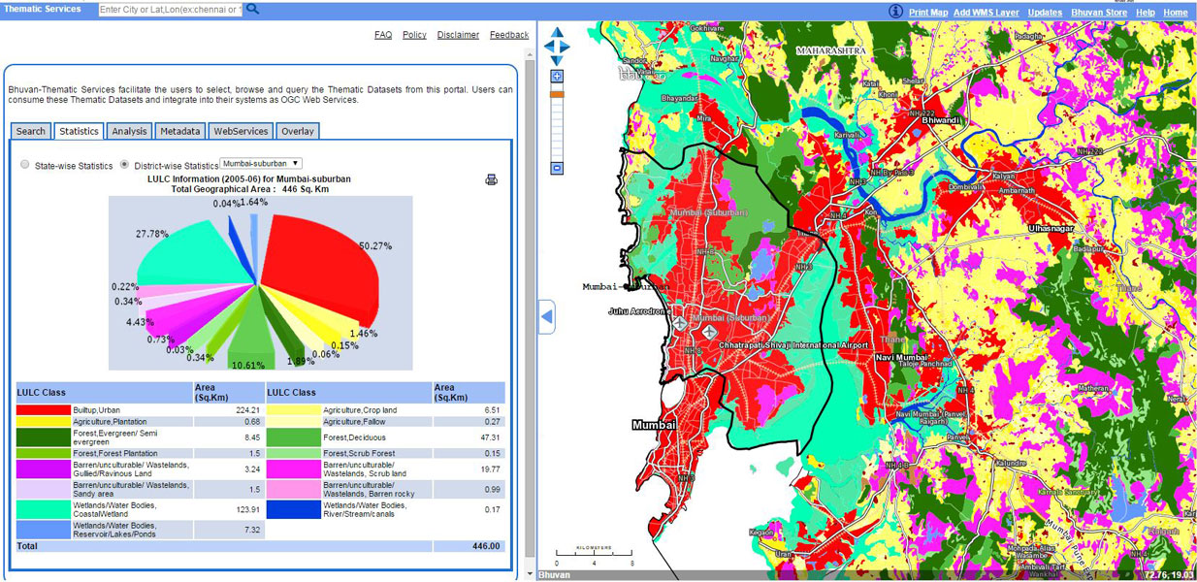
Task: Select District-wise Statistics radio button
Action: (x=124, y=165)
